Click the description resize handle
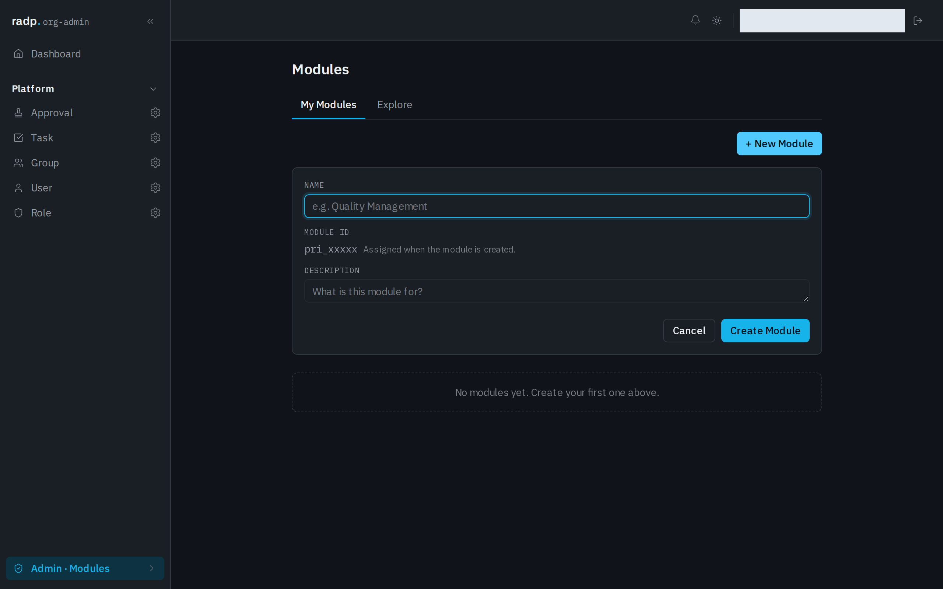 pos(806,299)
